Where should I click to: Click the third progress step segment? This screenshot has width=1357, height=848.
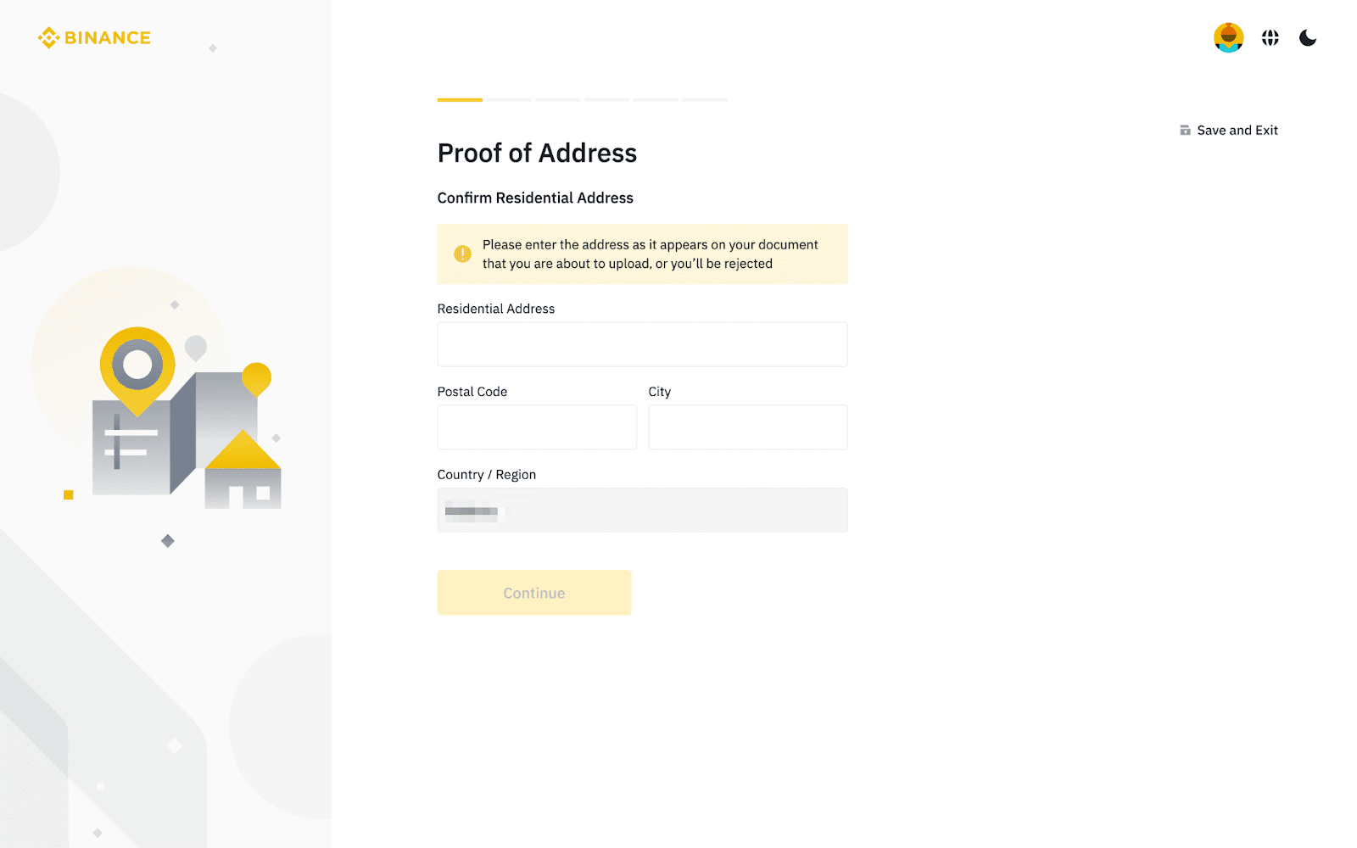558,100
